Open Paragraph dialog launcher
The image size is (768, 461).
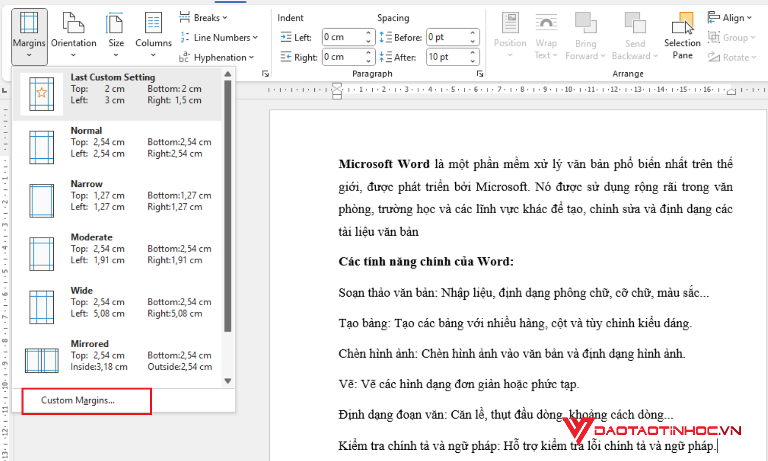pyautogui.click(x=480, y=74)
